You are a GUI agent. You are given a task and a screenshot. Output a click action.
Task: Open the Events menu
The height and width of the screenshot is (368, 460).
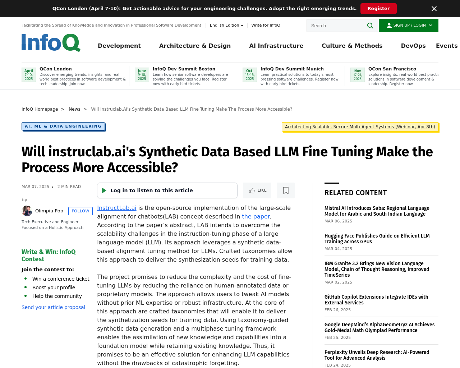click(x=447, y=46)
